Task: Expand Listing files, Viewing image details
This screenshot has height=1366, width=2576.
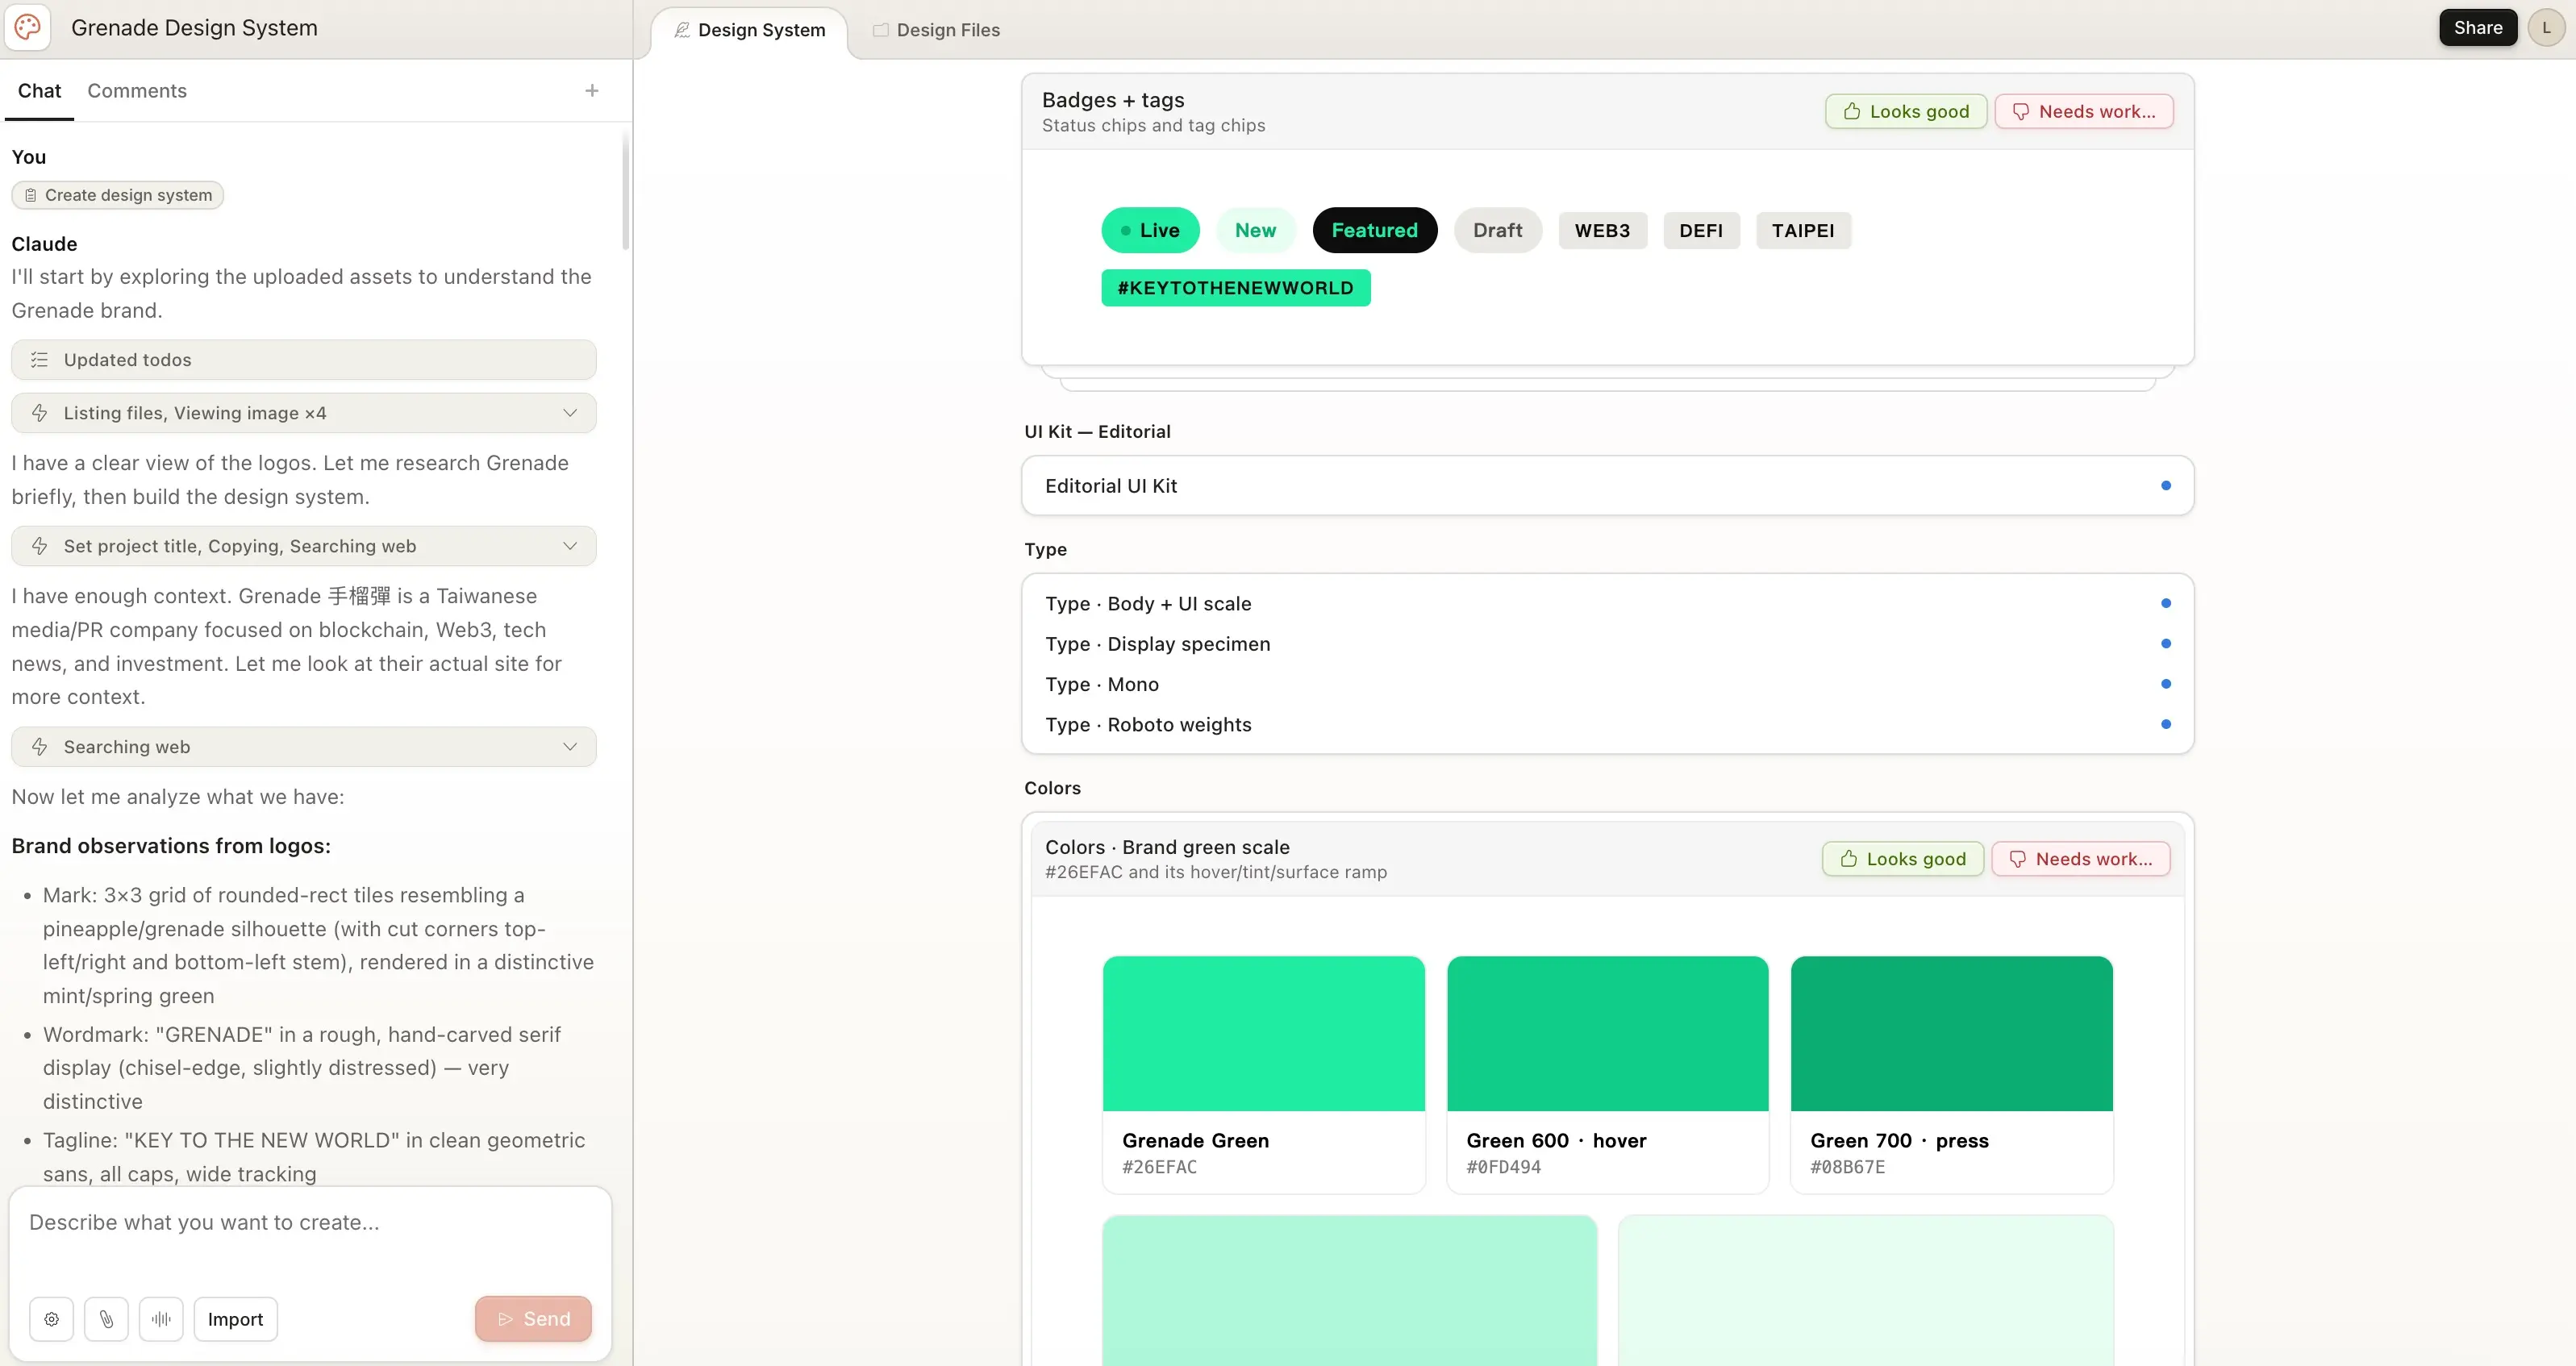Action: click(x=569, y=412)
